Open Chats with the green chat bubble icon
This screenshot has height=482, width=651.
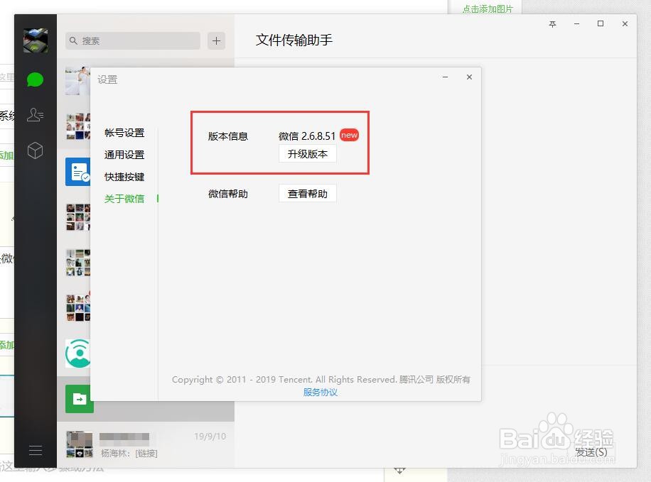tap(36, 80)
